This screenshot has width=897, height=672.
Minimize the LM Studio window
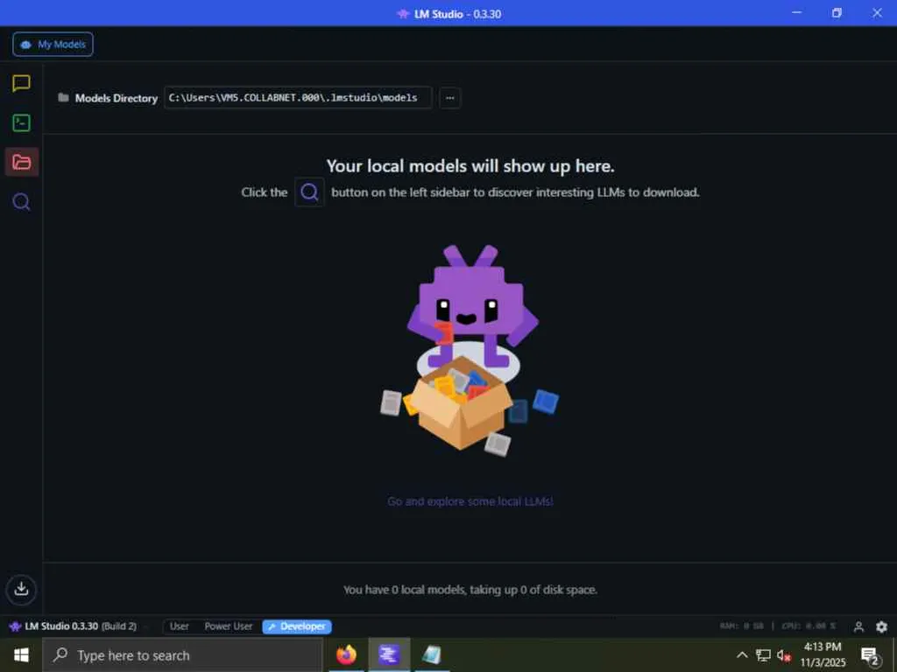[796, 12]
